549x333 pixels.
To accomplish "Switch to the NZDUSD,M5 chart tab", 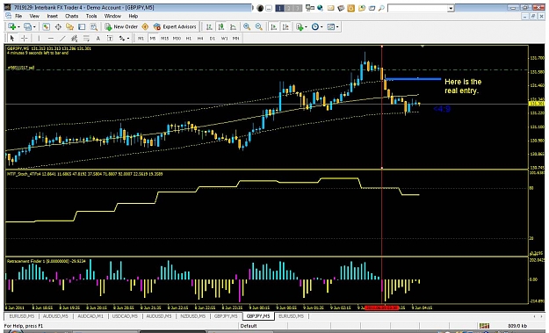I will [193, 316].
